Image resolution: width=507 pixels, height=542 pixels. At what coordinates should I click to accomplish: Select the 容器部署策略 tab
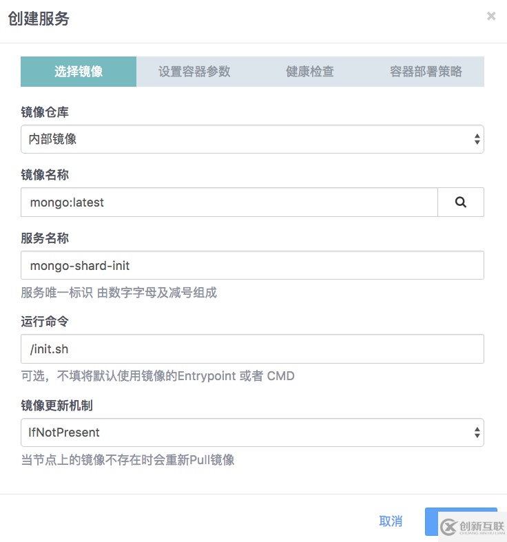(426, 72)
